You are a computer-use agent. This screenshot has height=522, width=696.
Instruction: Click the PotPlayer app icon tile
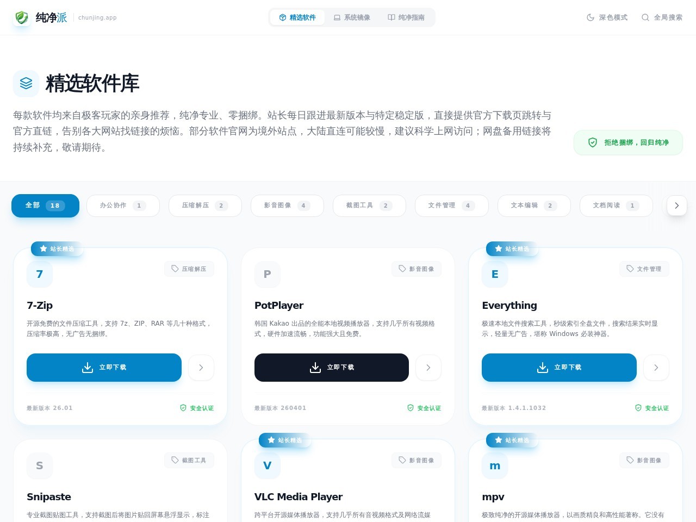(x=268, y=275)
